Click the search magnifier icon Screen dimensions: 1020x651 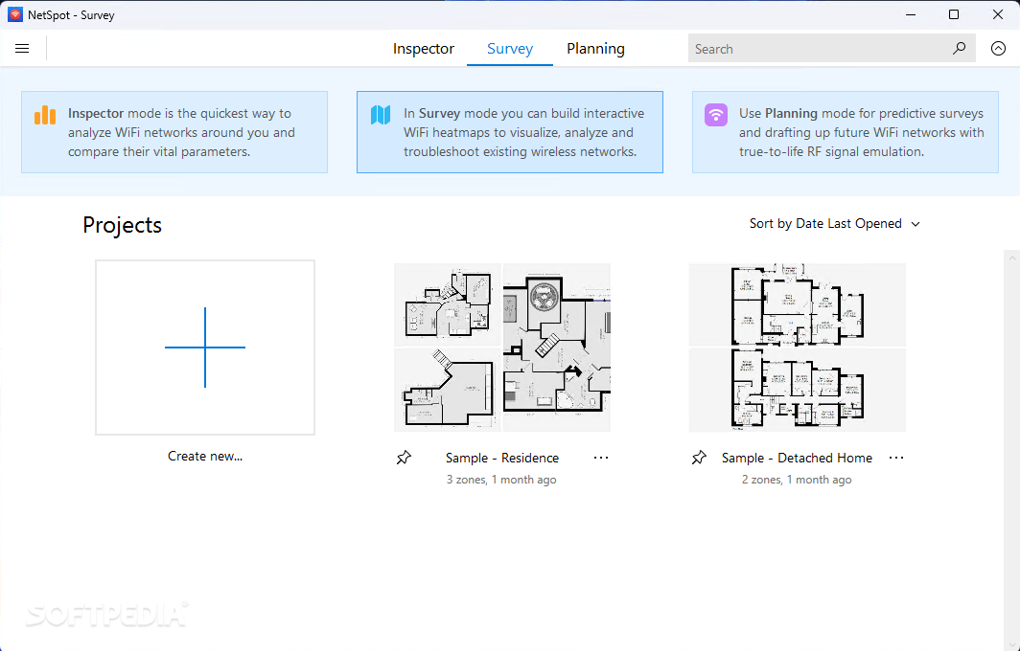959,49
